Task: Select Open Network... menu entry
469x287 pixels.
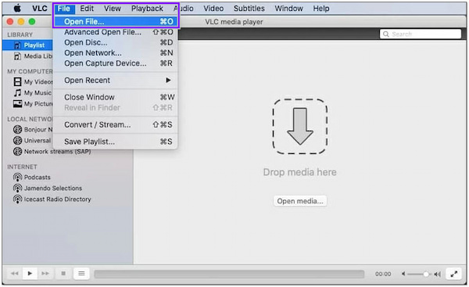Action: [116, 53]
